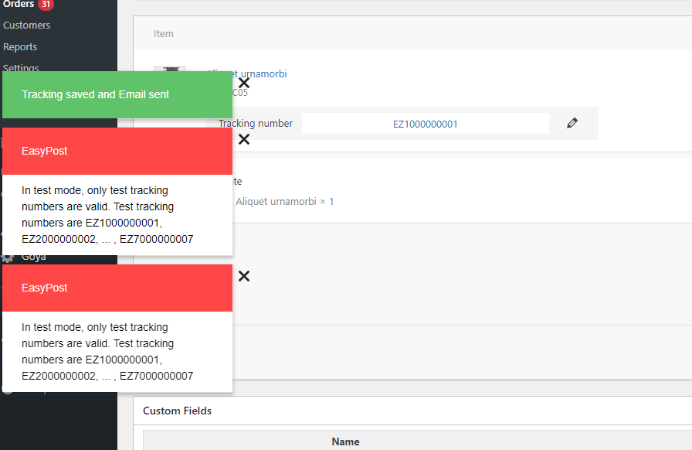692x450 pixels.
Task: Click the second EasyPost red notification header
Action: click(x=117, y=288)
